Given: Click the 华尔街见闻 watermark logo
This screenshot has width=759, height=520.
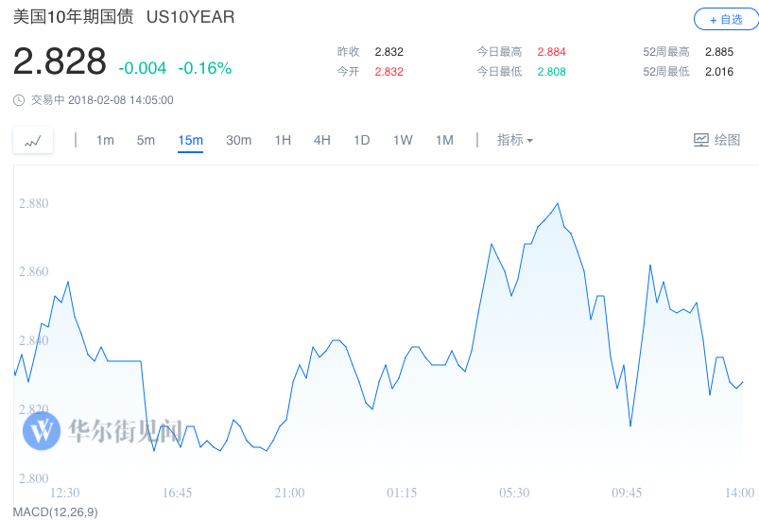Looking at the screenshot, I should tap(43, 432).
